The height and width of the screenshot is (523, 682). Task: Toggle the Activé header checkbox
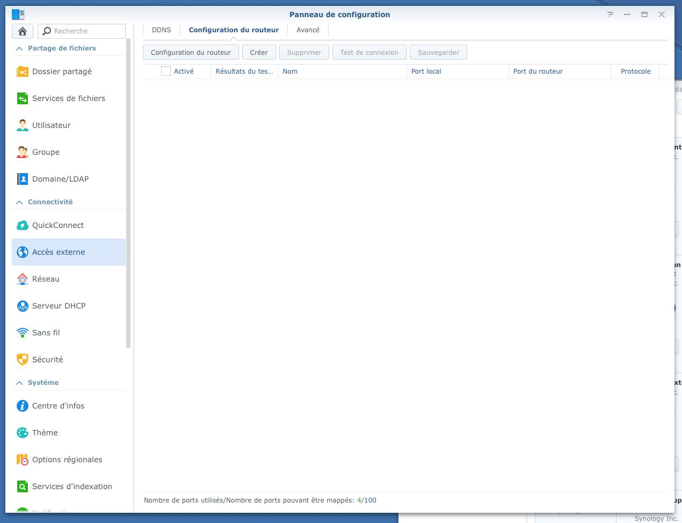point(166,71)
